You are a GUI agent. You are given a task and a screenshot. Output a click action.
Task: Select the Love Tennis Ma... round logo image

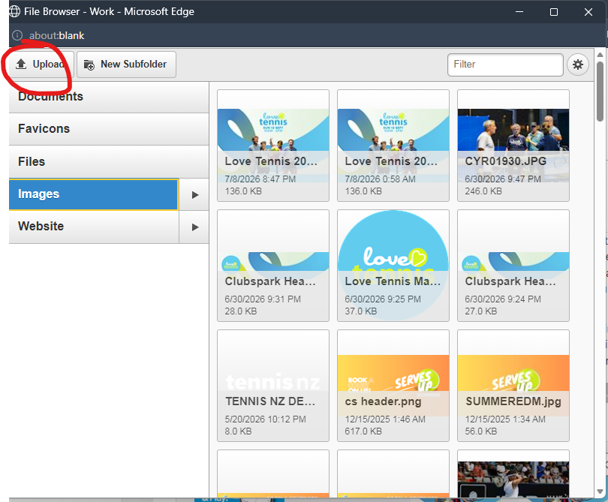[393, 266]
